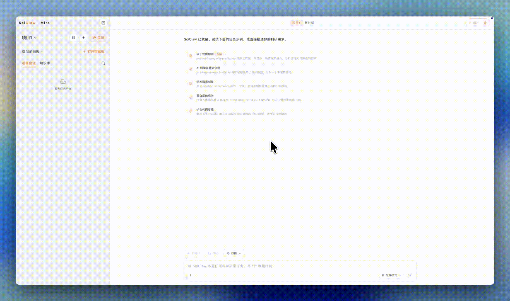Switch to the 知识库 tab
This screenshot has width=510, height=301.
45,63
